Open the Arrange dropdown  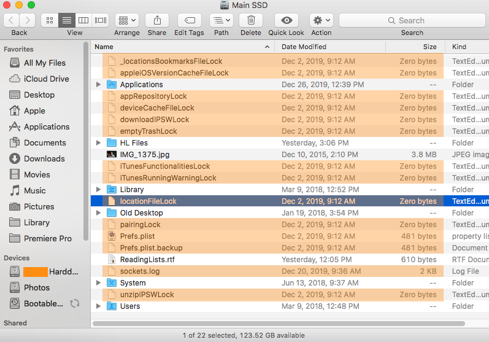coord(127,21)
